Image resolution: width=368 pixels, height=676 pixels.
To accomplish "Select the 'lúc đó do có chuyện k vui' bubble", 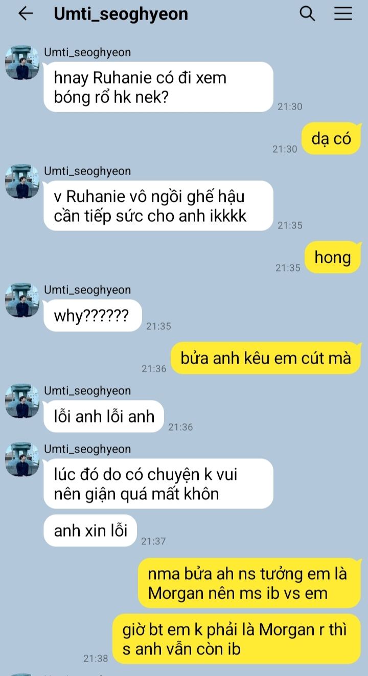I will point(158,483).
